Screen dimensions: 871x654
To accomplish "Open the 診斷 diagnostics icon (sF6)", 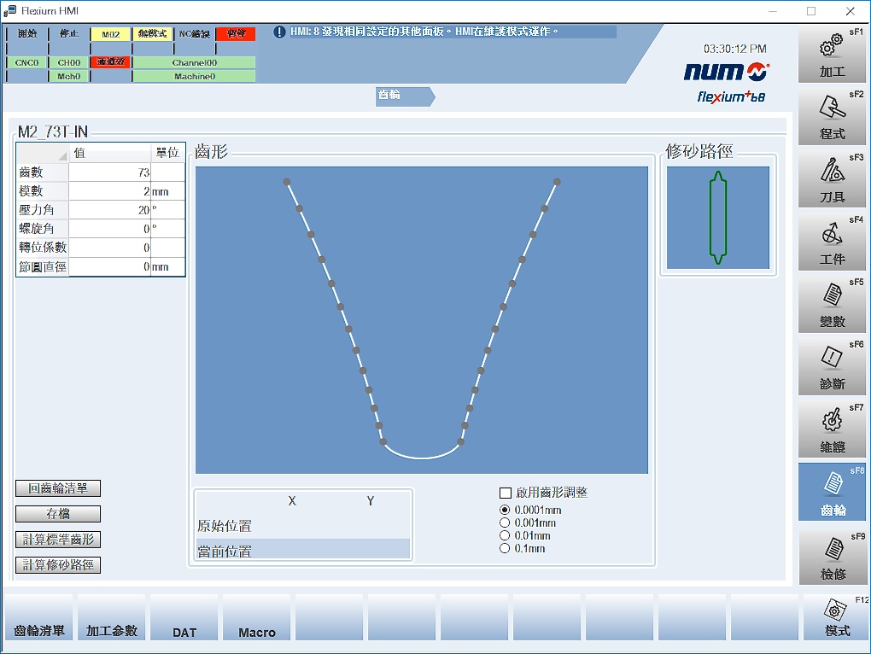I will (x=832, y=367).
